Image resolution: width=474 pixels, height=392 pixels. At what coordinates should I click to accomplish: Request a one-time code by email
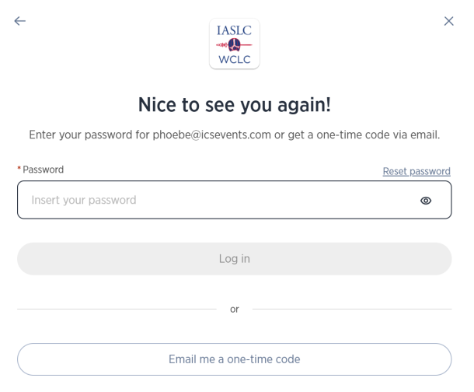235,359
